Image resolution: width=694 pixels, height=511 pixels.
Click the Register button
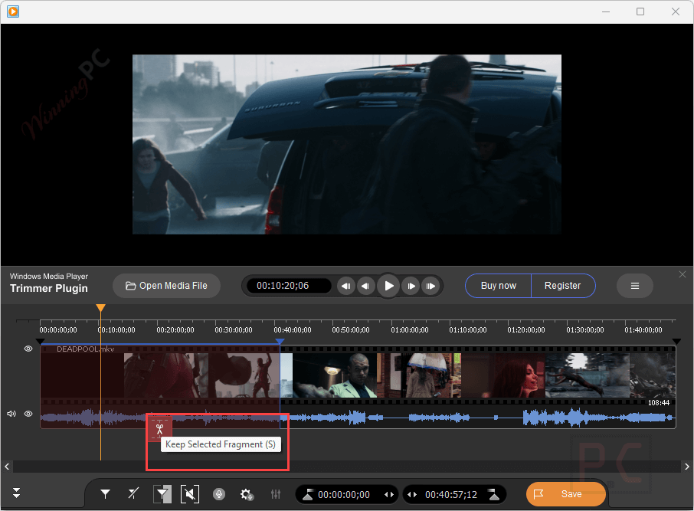562,286
